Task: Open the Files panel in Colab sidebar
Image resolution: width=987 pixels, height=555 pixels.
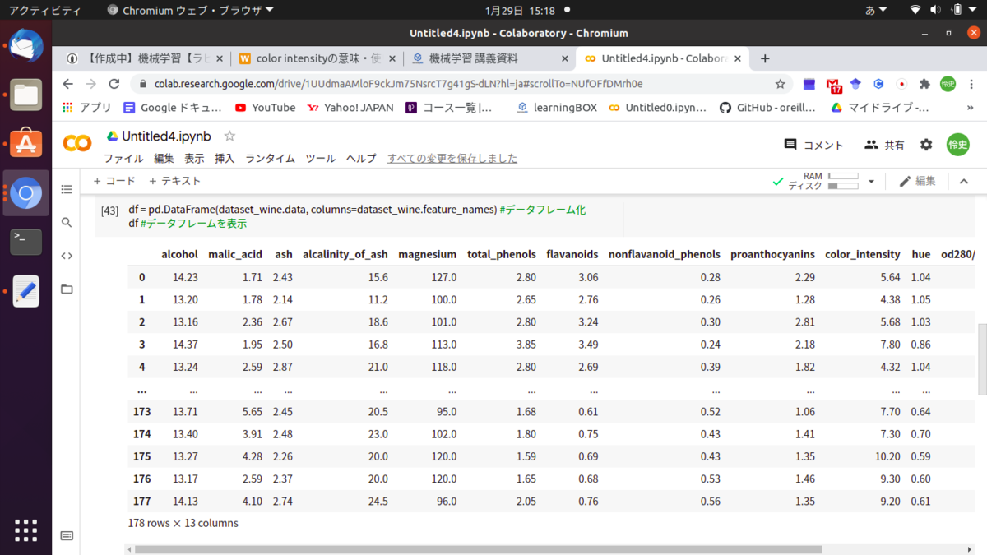Action: 67,289
